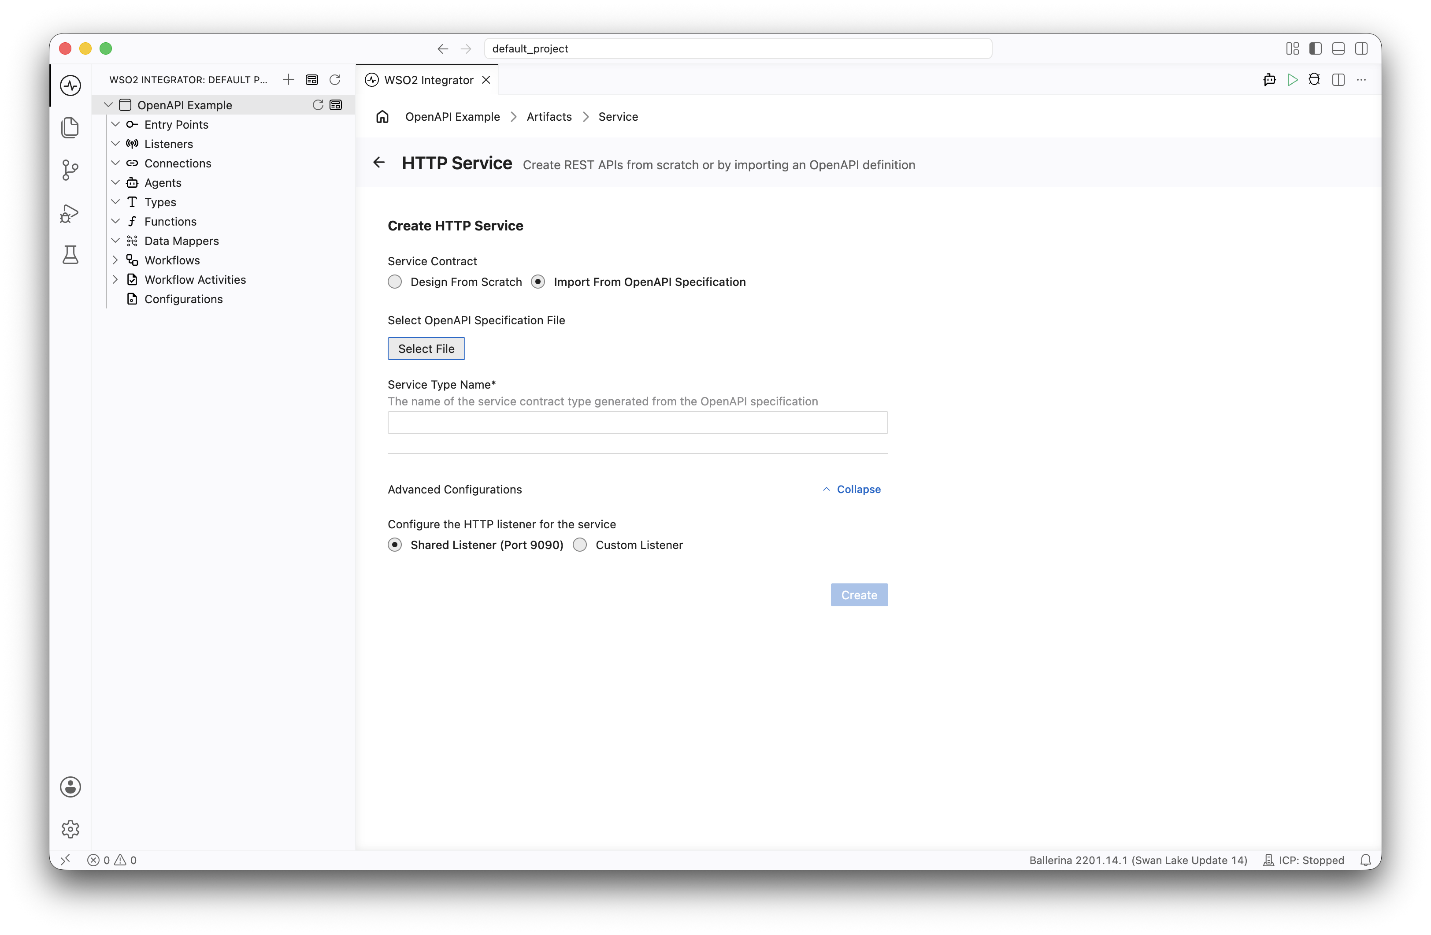
Task: Open the Explorer files icon
Action: pos(70,127)
